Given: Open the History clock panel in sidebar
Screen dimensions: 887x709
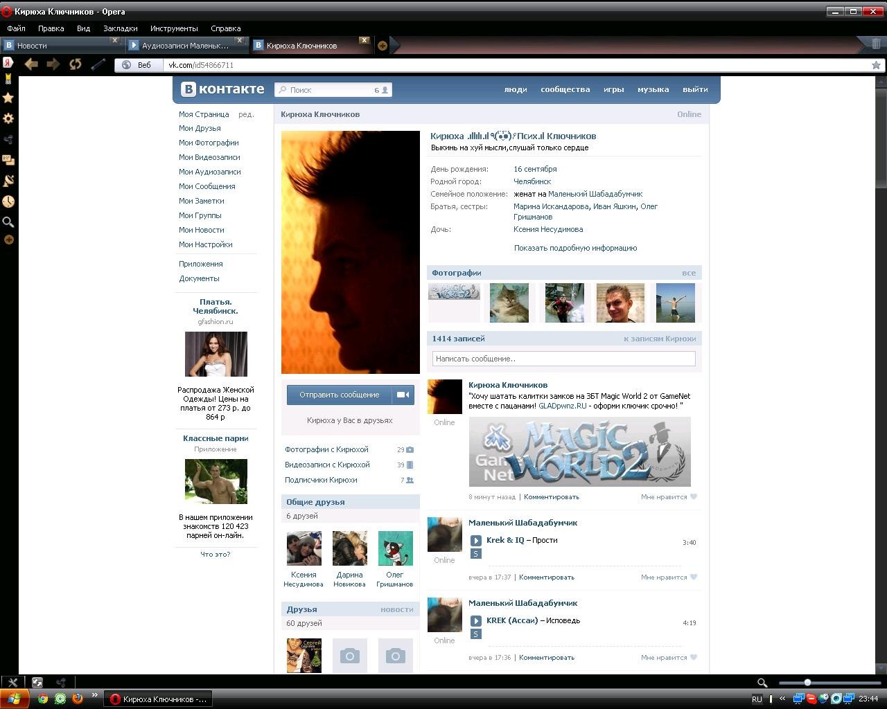Looking at the screenshot, I should pos(8,201).
